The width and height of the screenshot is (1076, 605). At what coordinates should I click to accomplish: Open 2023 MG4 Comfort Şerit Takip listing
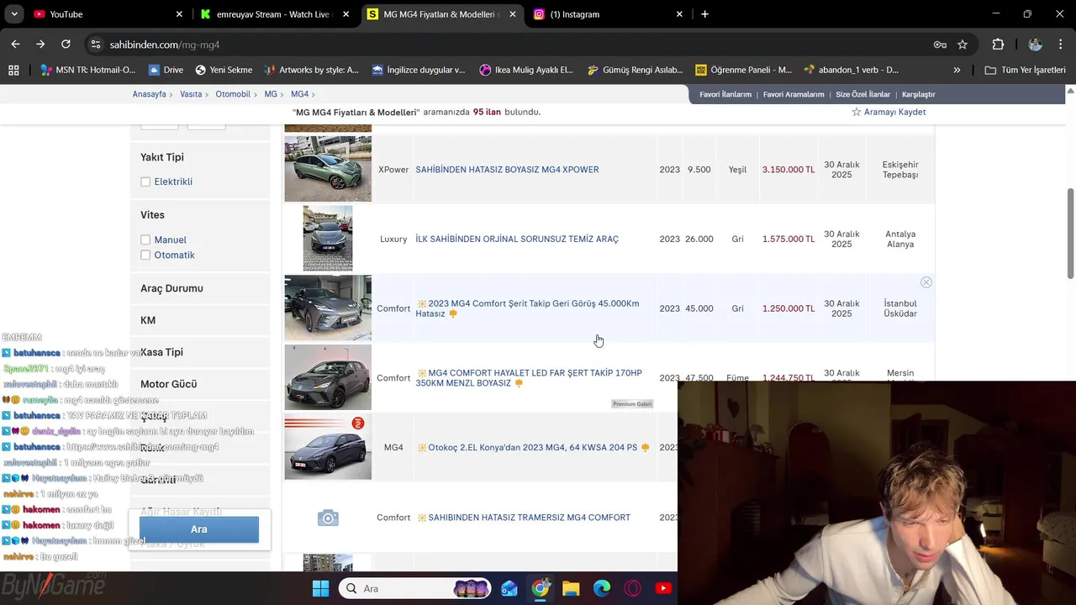[527, 308]
